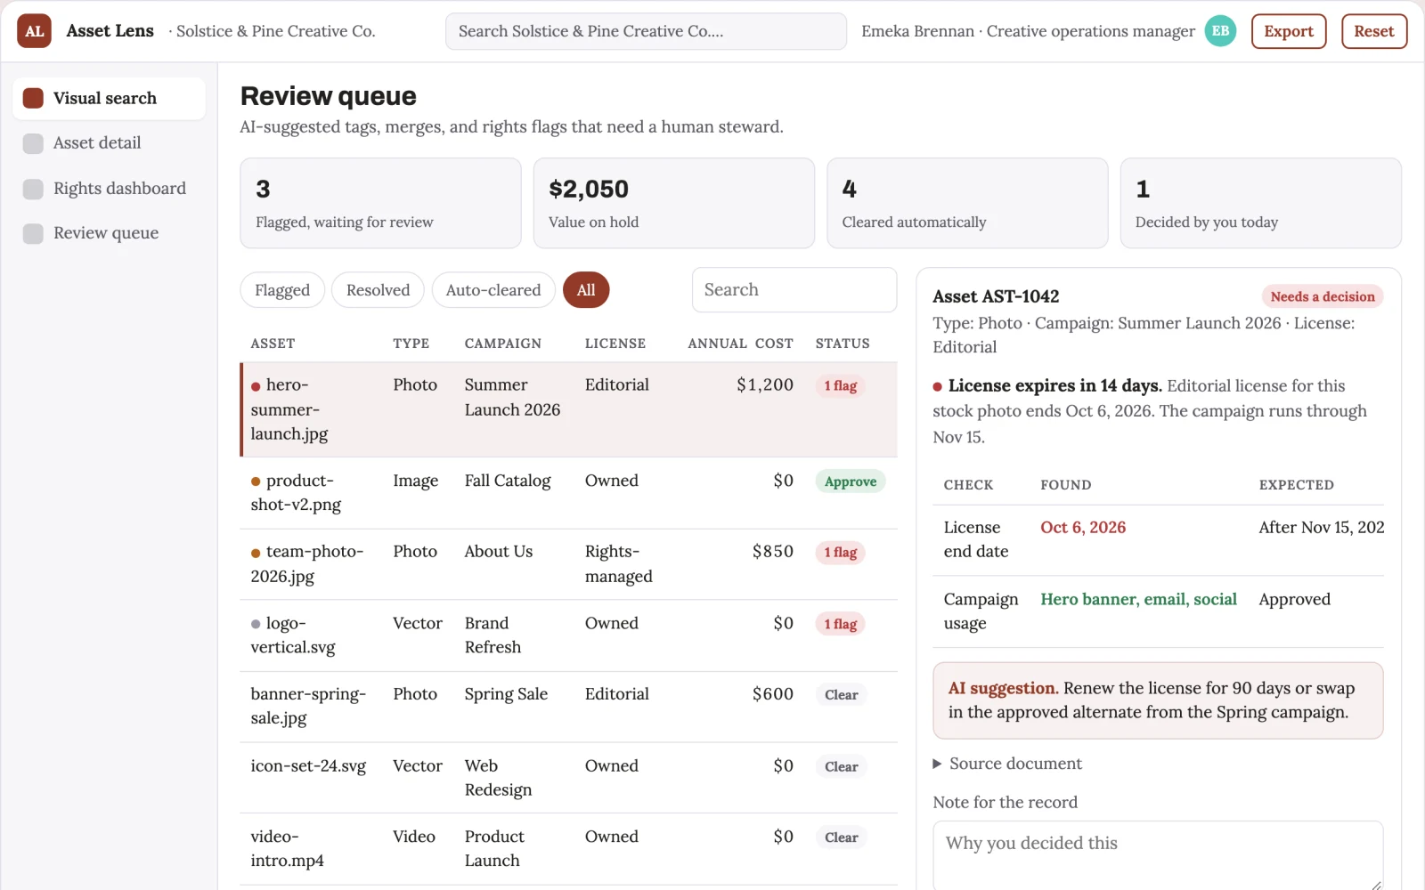Click the Flagged, waiting for review card
This screenshot has width=1425, height=890.
pos(380,203)
